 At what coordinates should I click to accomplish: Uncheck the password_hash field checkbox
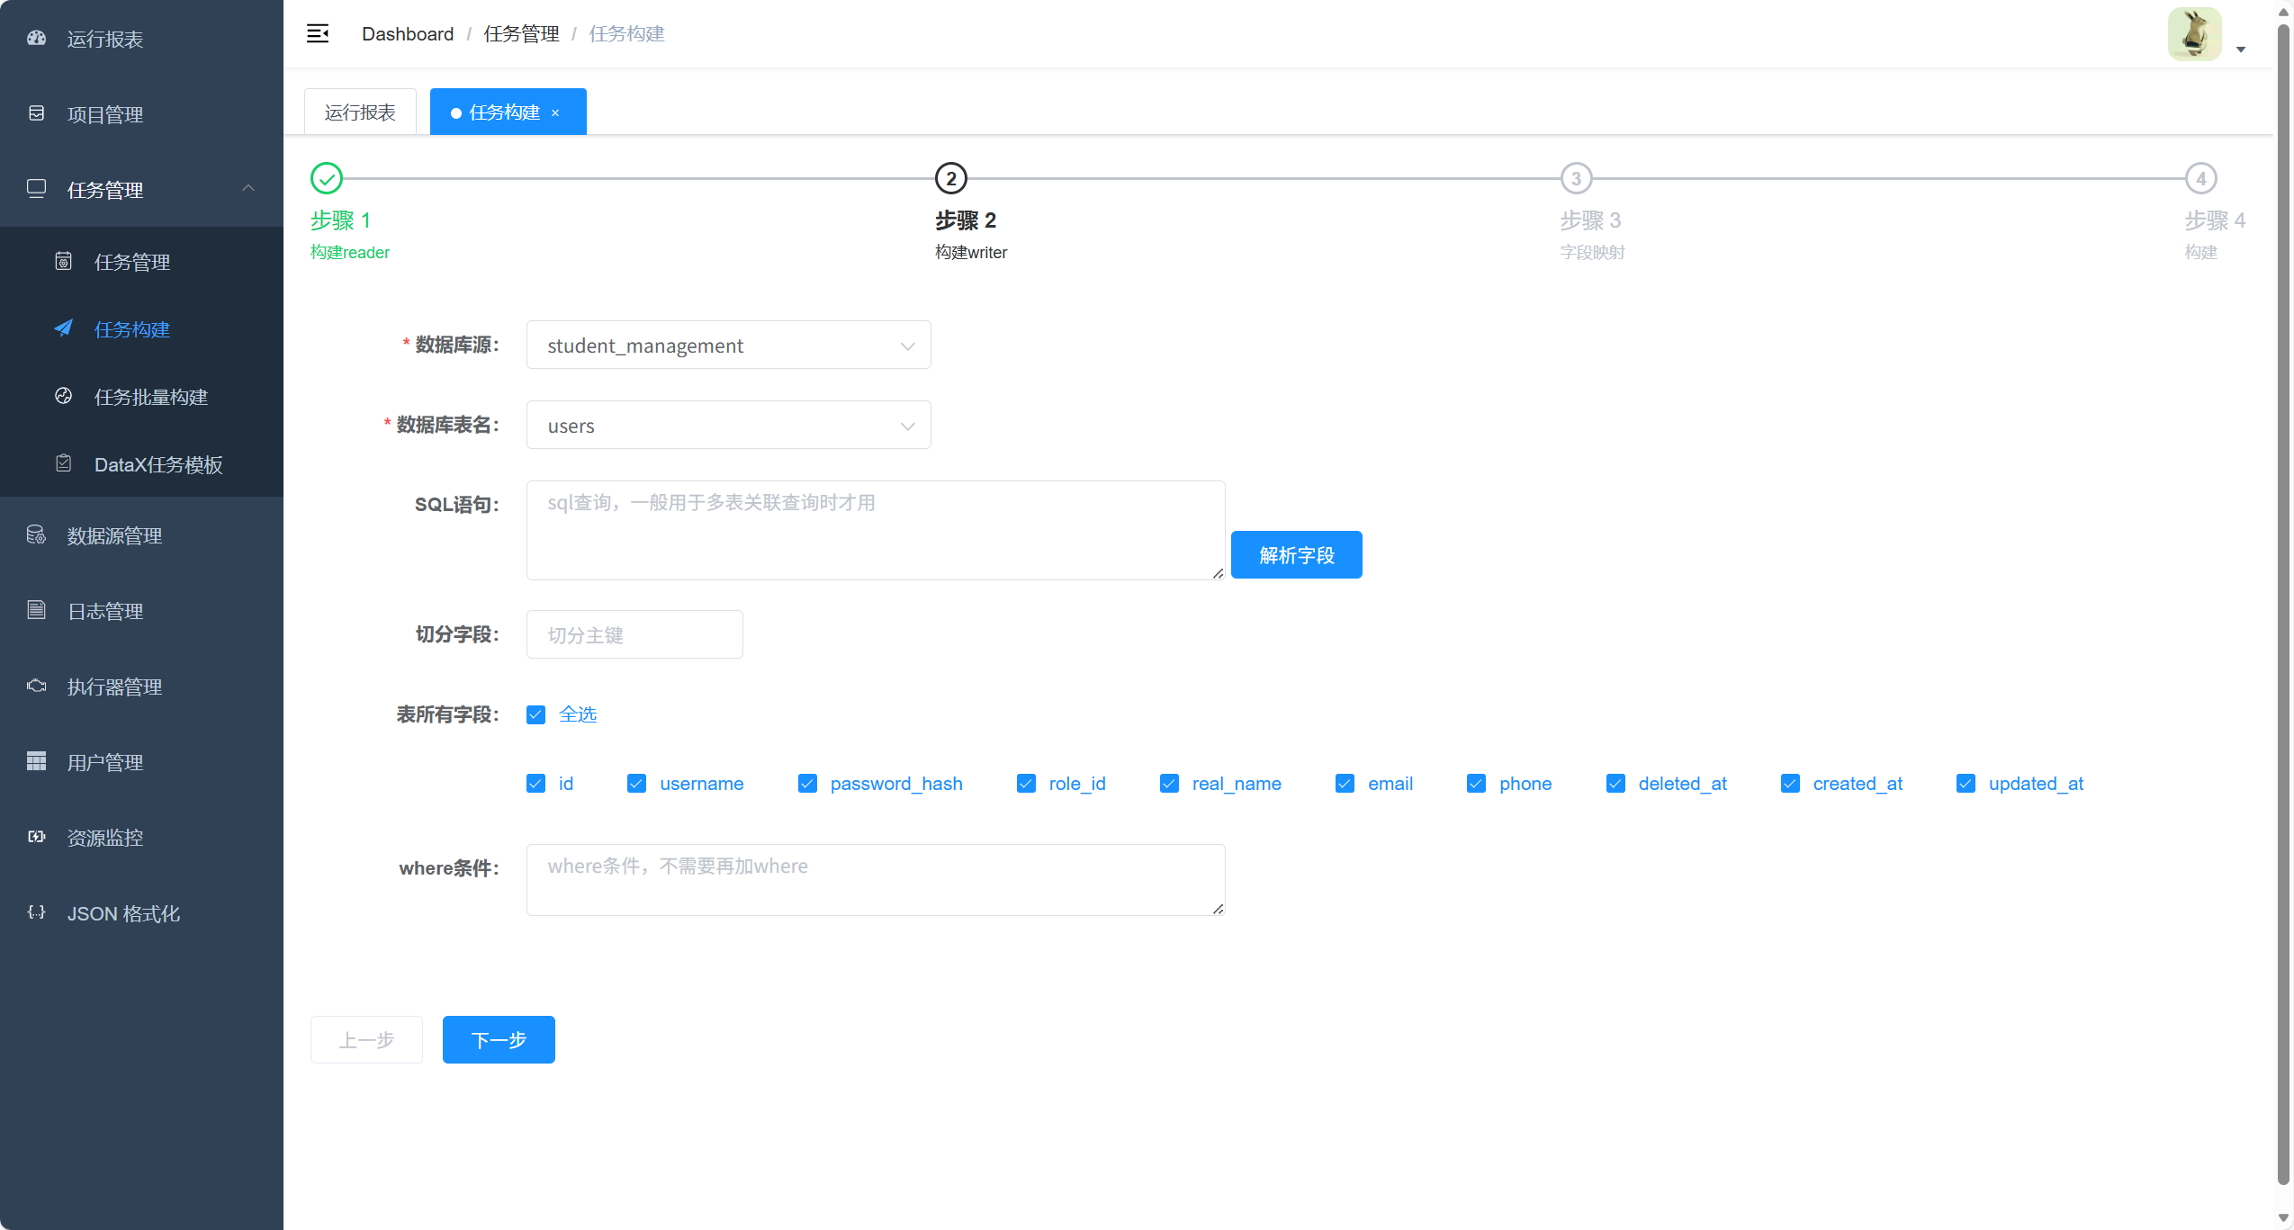click(807, 784)
